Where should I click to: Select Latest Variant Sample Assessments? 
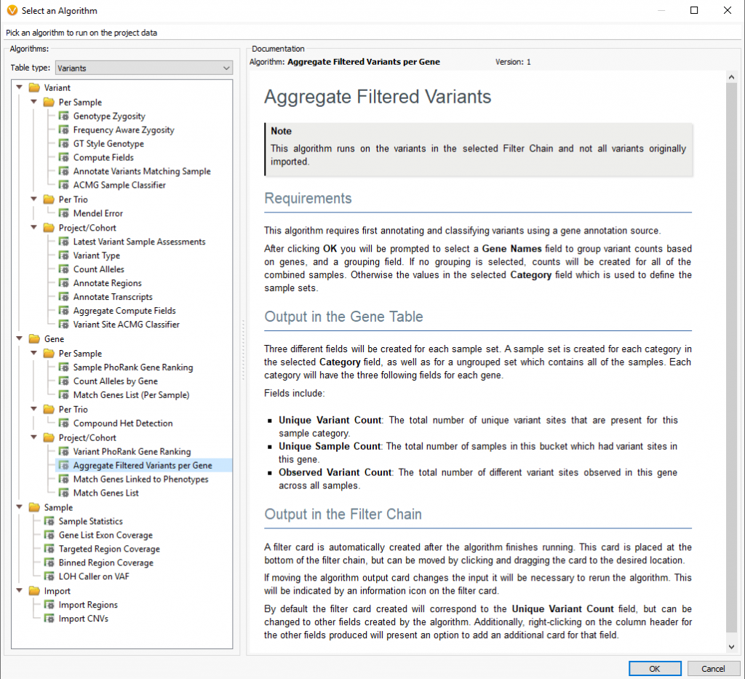[139, 242]
